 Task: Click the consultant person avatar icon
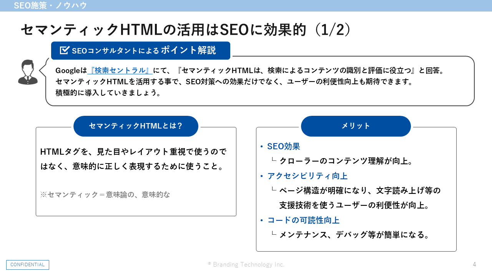pyautogui.click(x=28, y=72)
